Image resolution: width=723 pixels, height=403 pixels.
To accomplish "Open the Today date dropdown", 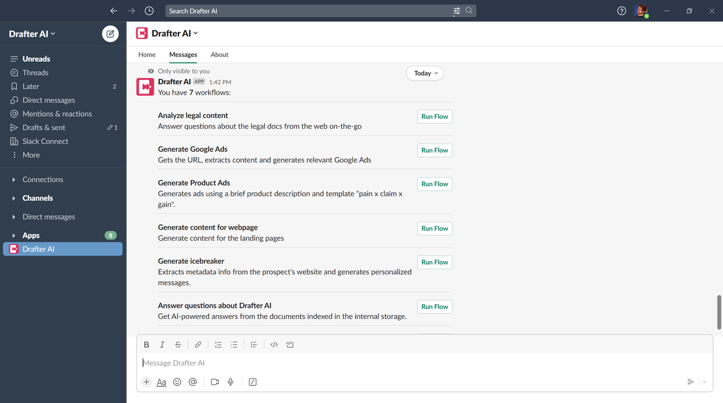I will (426, 73).
